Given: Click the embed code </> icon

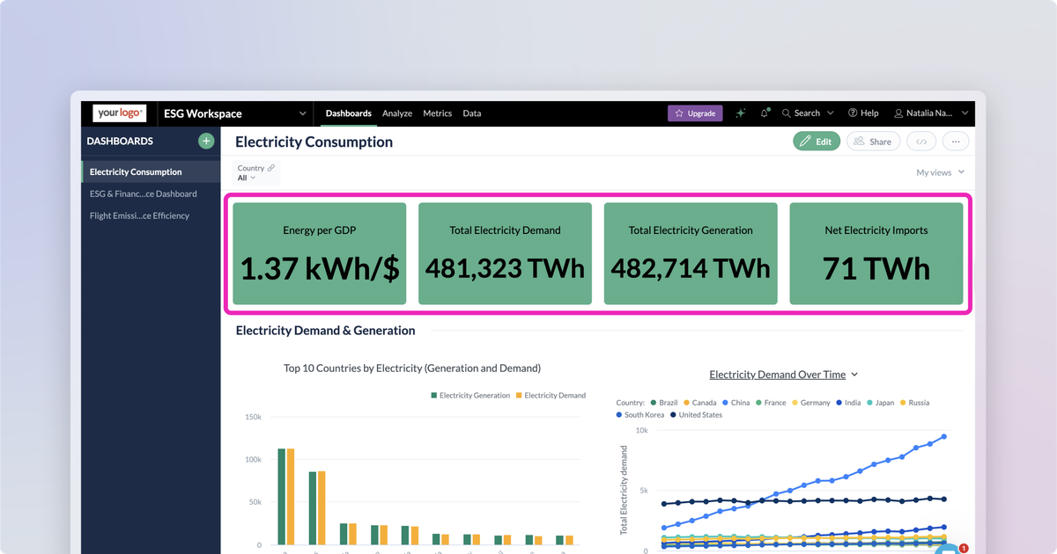Looking at the screenshot, I should tap(921, 141).
